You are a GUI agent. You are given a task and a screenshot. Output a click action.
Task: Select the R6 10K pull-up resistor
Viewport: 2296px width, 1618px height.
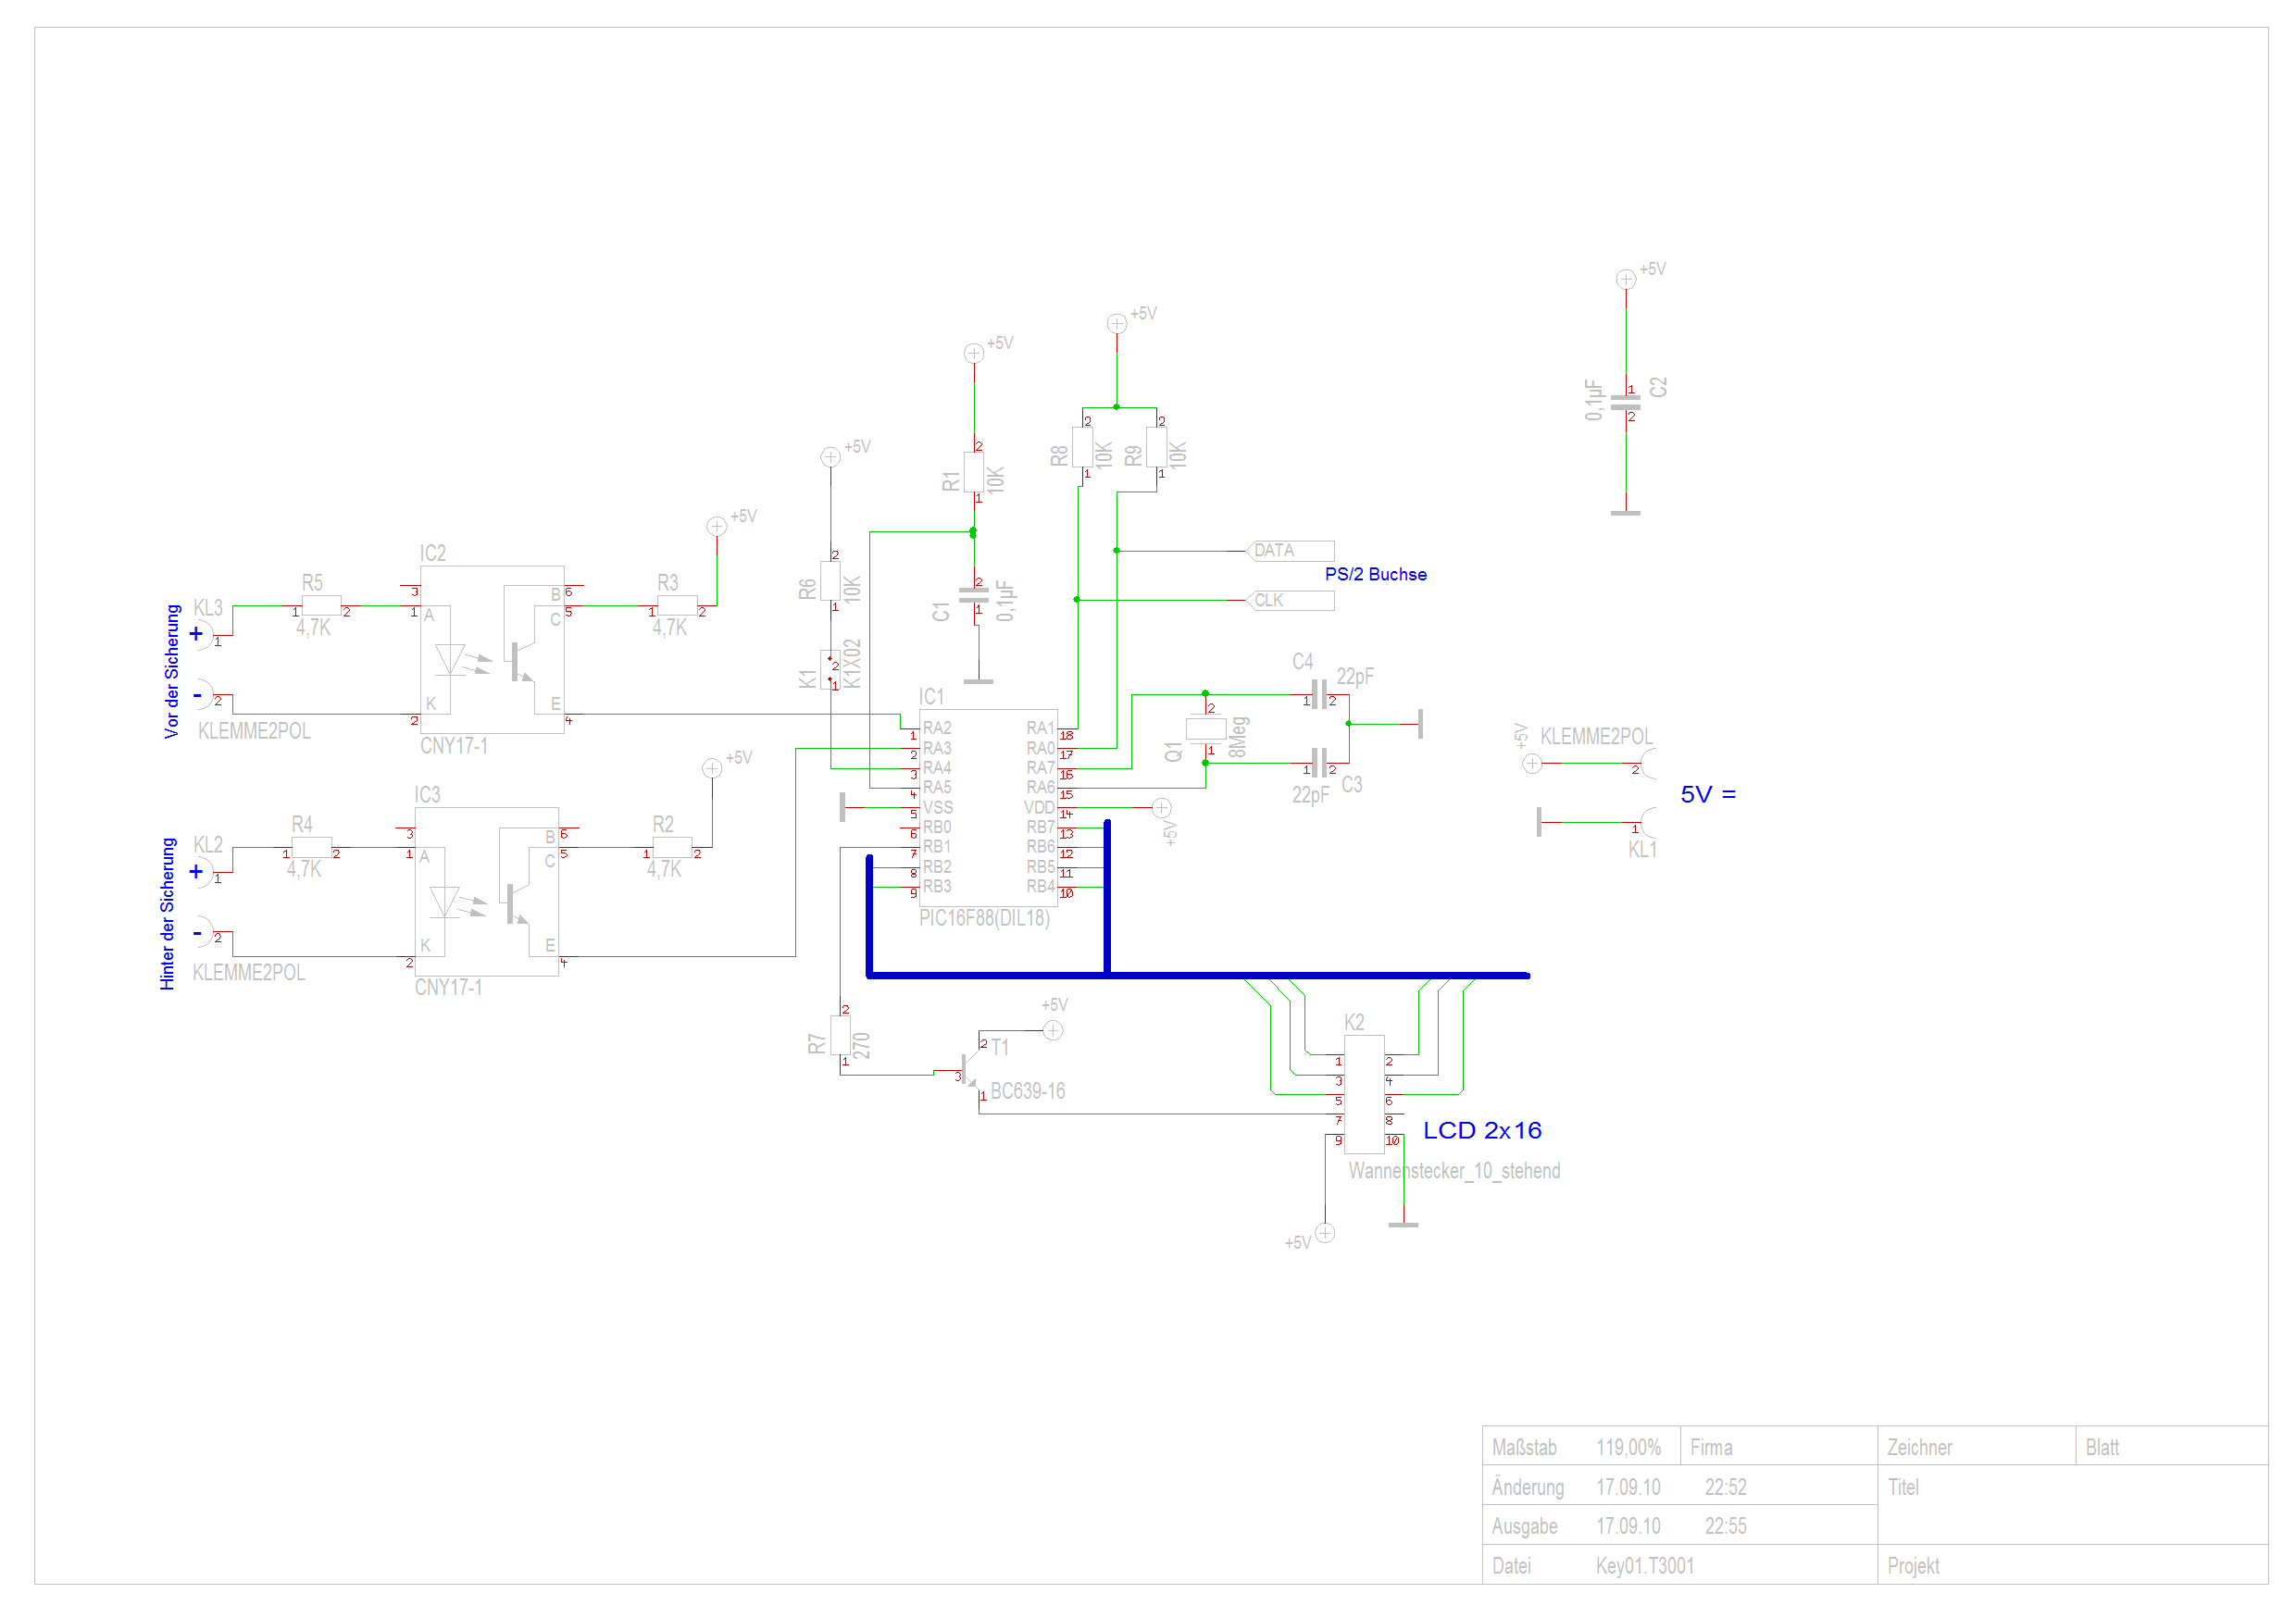[x=830, y=581]
